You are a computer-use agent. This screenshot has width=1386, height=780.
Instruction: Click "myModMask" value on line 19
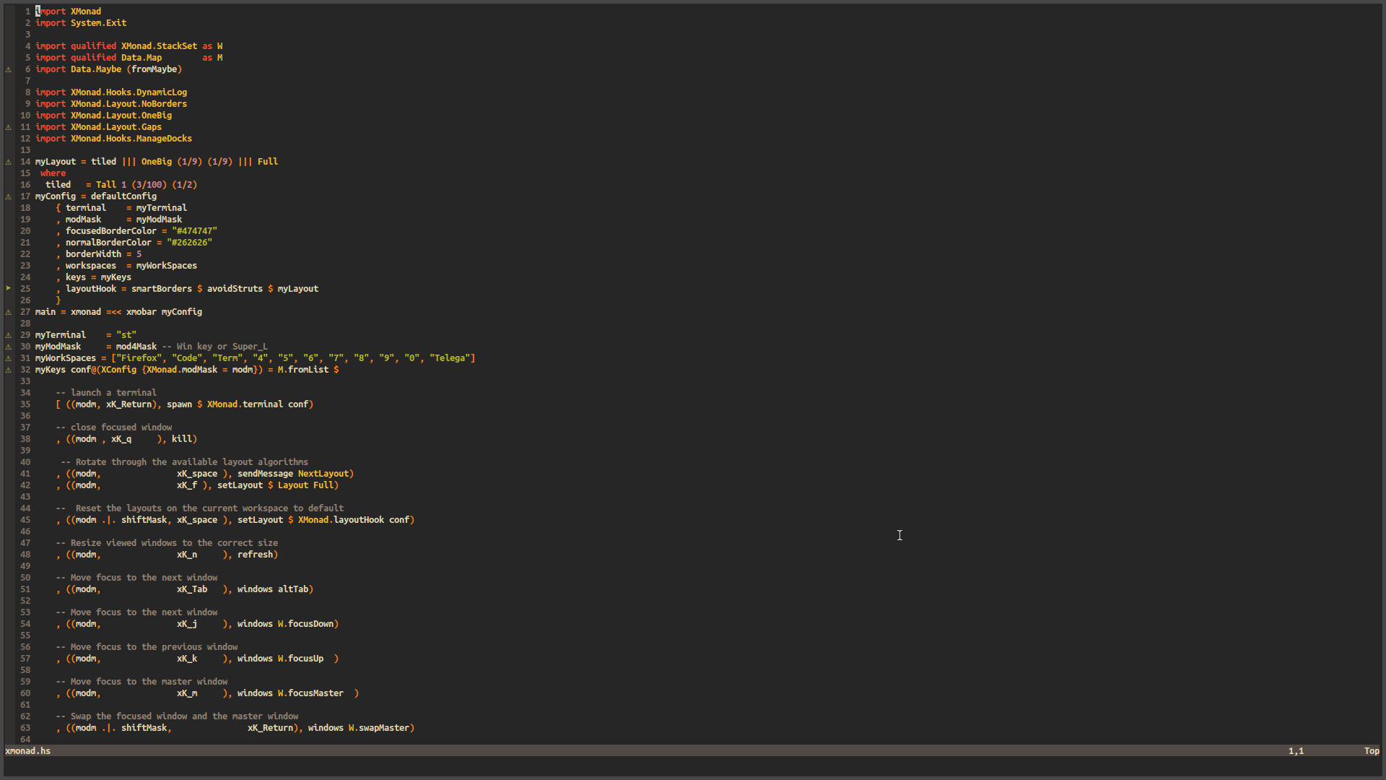[160, 220]
